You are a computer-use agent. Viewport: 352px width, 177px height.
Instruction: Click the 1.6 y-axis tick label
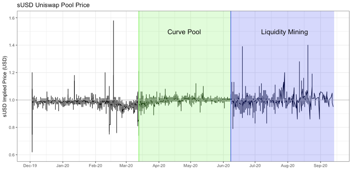12,18
